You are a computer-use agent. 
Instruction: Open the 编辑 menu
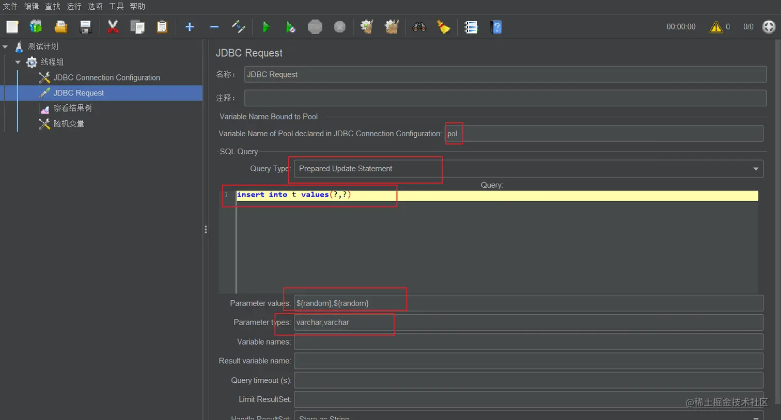(x=32, y=6)
